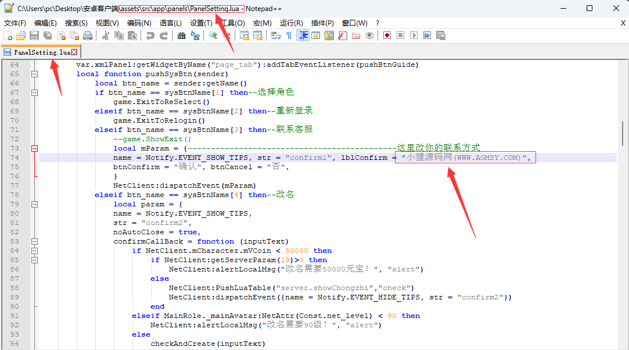Close the PanelSetting.lua tab with its X

click(x=74, y=52)
